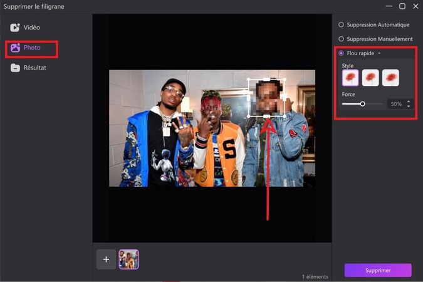Select Suppression Automatique option
The image size is (423, 282).
(374, 25)
